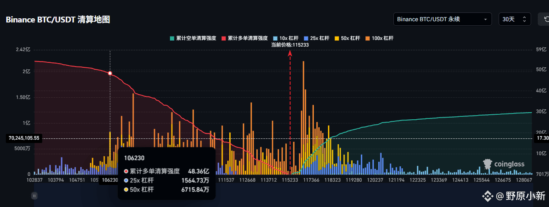Click the tooltip value 1564.73万
This screenshot has width=549, height=207.
point(195,180)
